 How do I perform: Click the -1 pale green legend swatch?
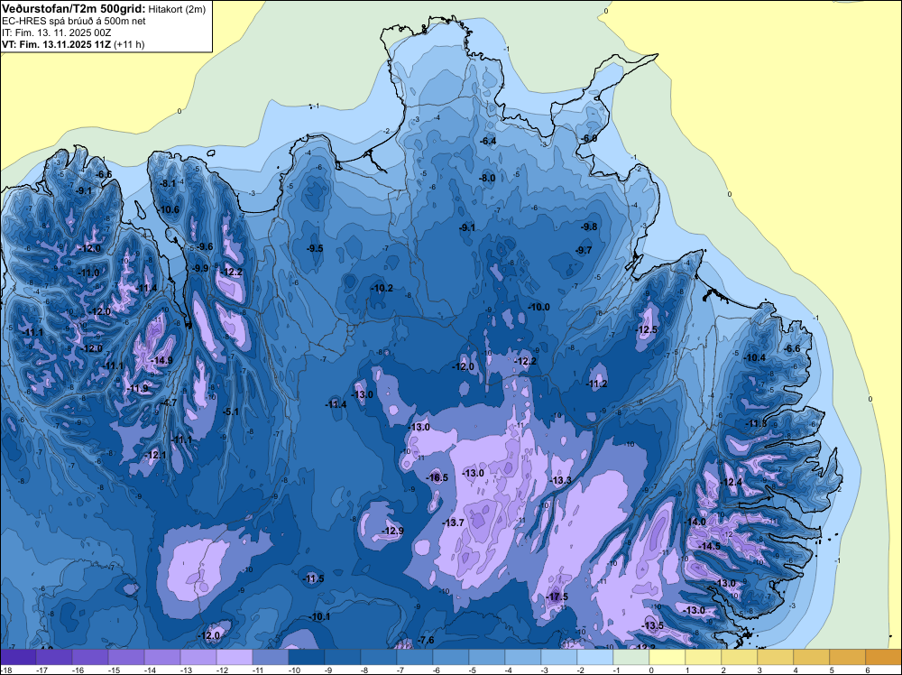[x=631, y=657]
